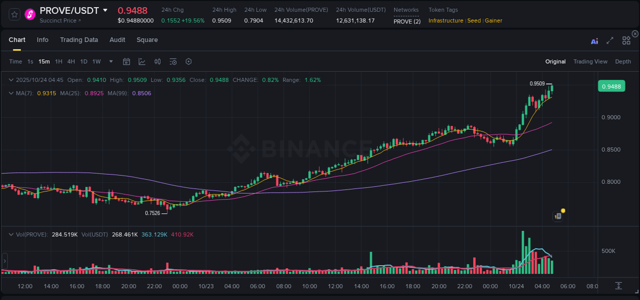
Task: Open the widgets layout icon
Action: coord(626,41)
